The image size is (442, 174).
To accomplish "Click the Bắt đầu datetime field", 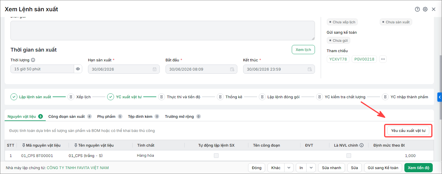I will point(201,69).
